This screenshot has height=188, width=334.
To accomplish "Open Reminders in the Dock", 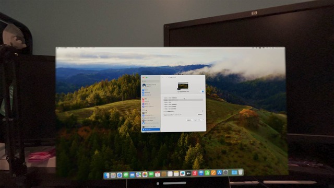I will click(170, 174).
